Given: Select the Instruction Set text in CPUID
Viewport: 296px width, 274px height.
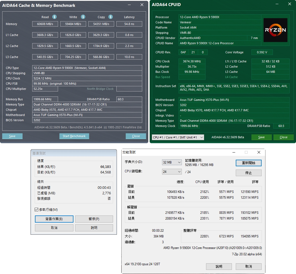Looking at the screenshot, I should pyautogui.click(x=234, y=88).
